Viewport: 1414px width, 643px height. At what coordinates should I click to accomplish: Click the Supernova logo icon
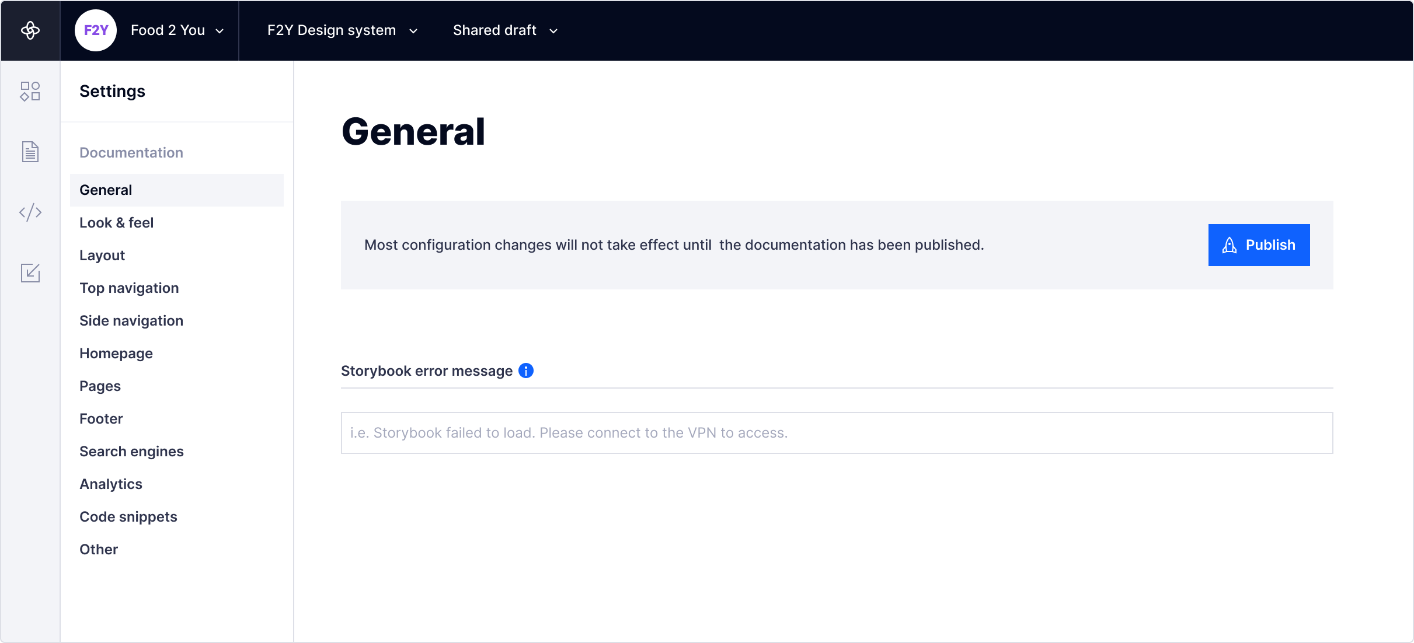pyautogui.click(x=30, y=30)
